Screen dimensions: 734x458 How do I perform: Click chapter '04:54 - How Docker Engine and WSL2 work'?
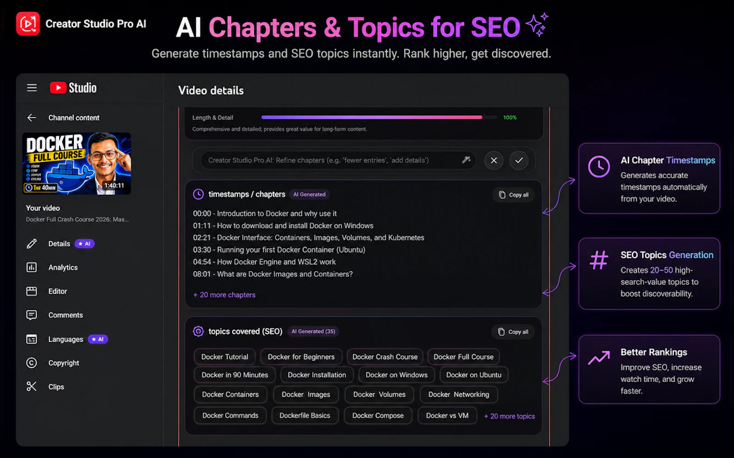coord(264,262)
